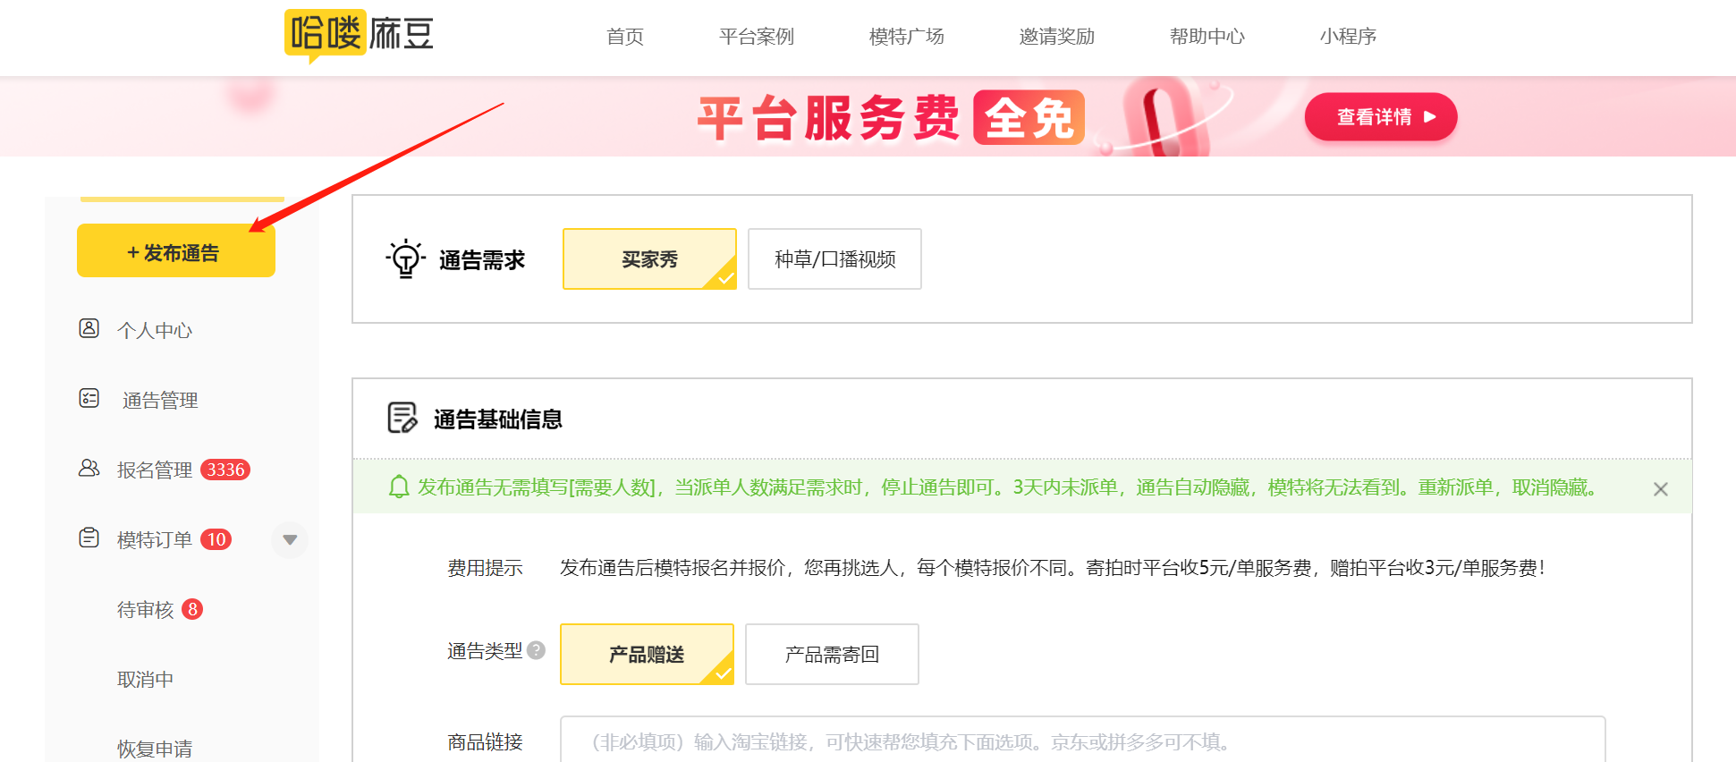This screenshot has width=1736, height=762.
Task: Dismiss the green notice bar
Action: click(x=1661, y=489)
